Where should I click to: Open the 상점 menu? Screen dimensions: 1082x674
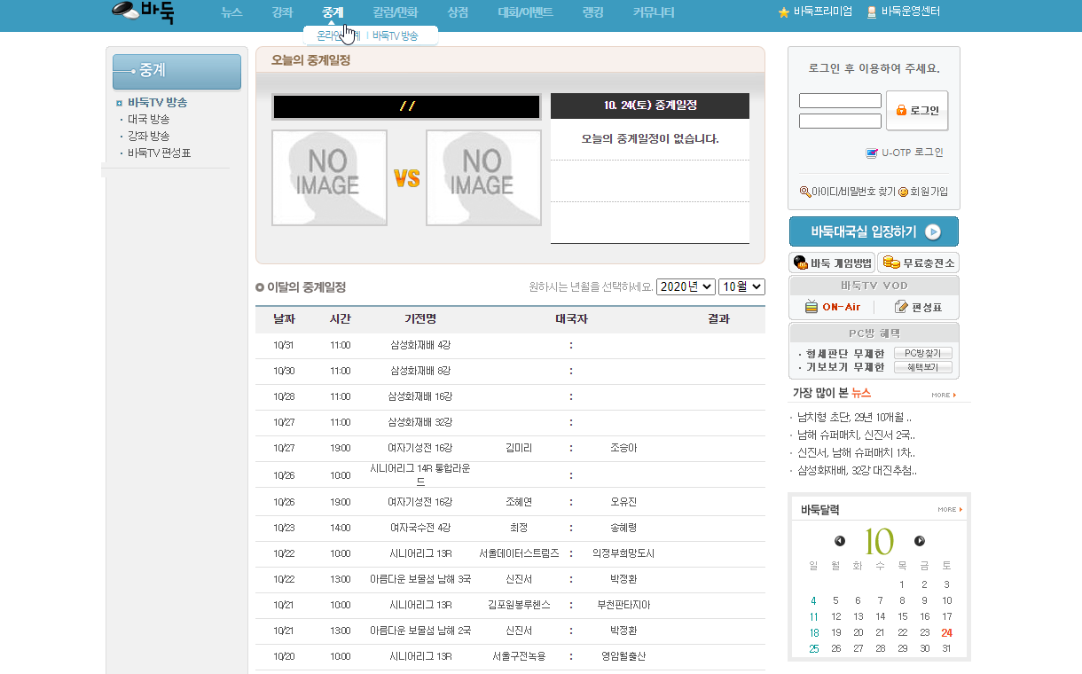458,12
